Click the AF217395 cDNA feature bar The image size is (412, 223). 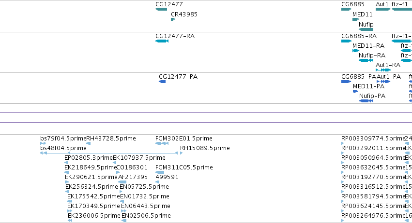122,182
